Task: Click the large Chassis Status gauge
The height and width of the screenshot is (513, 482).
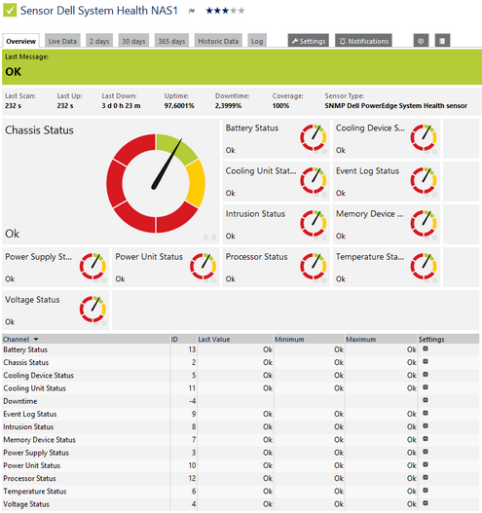Action: (156, 183)
